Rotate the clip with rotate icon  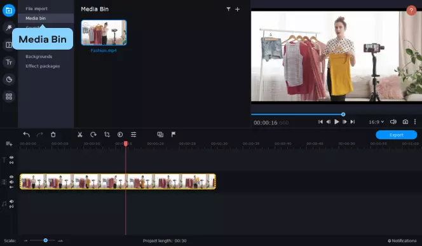tap(93, 134)
